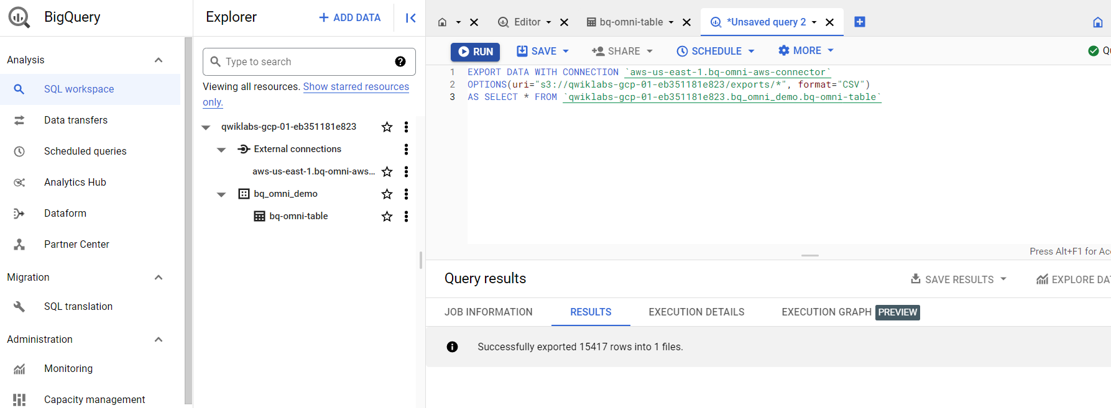The image size is (1111, 408).
Task: Collapse bq_omni_demo dataset node
Action: pyautogui.click(x=221, y=194)
